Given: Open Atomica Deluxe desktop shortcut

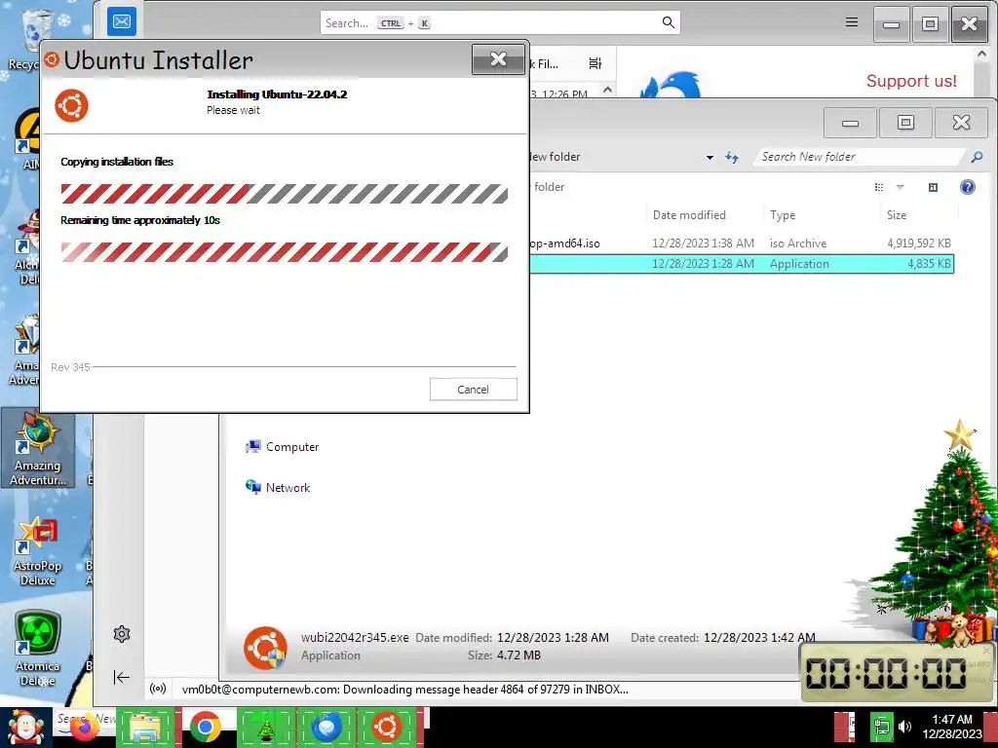Looking at the screenshot, I should 38,649.
